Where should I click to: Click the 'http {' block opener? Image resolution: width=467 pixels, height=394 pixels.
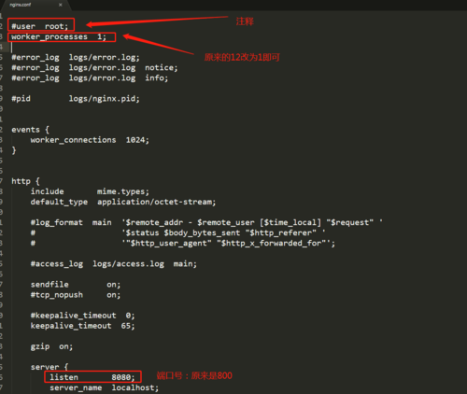coord(25,181)
